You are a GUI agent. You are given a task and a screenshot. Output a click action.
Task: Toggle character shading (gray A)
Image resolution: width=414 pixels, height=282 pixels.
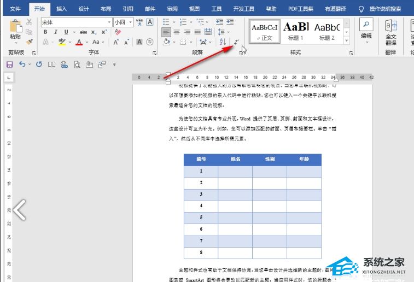tap(139, 42)
